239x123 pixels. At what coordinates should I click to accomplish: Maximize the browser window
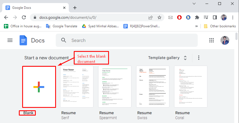[220, 4]
